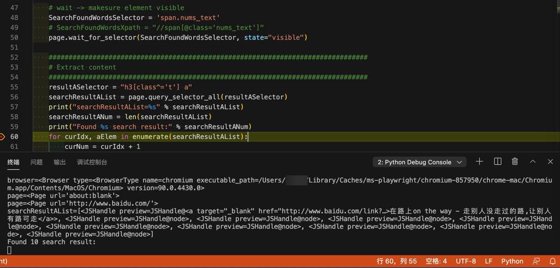Open notifications bell in status bar
Screen dimensions: 560x268
click(x=552, y=261)
